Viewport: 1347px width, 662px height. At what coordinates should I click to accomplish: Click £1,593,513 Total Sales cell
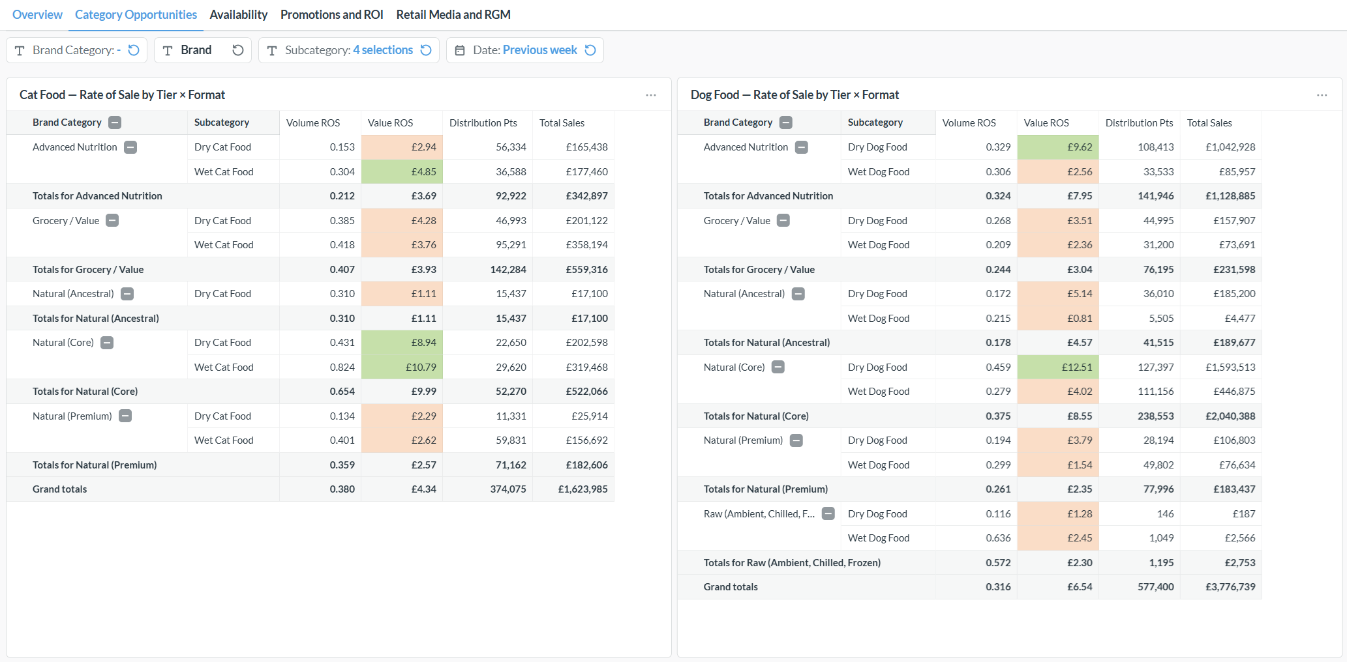pyautogui.click(x=1221, y=367)
